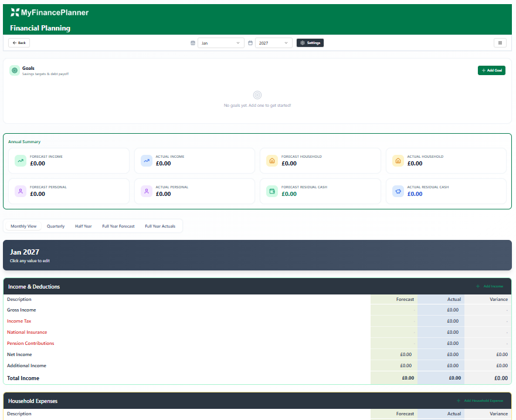The width and height of the screenshot is (516, 420).
Task: Open the month dropdown showing Jan
Action: (221, 43)
